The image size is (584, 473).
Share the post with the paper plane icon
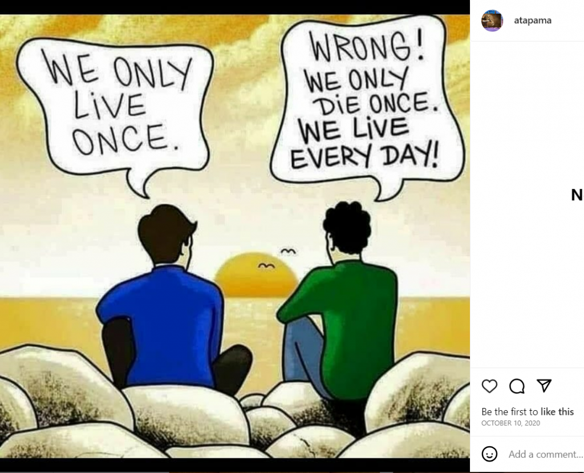[x=544, y=386]
